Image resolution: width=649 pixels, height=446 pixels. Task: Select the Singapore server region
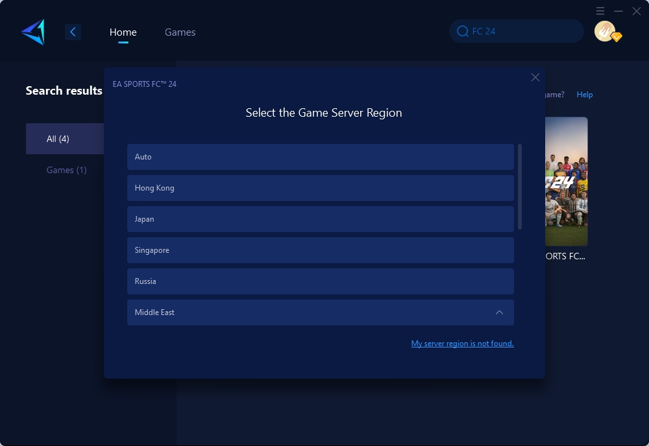[x=321, y=250]
